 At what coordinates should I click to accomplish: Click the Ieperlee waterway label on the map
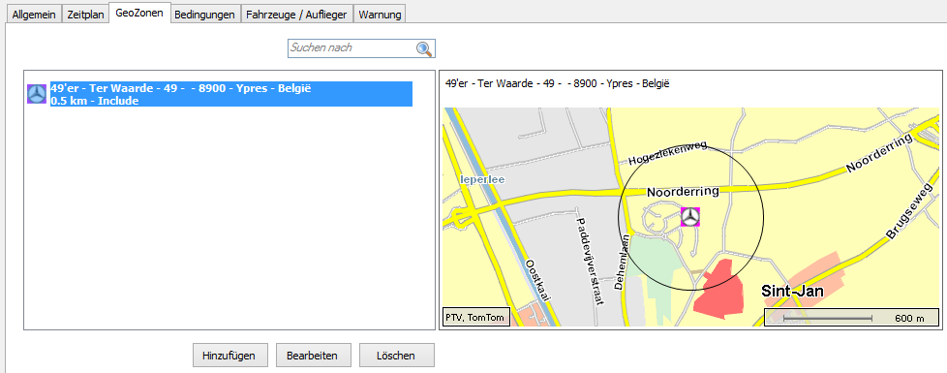coord(482,179)
